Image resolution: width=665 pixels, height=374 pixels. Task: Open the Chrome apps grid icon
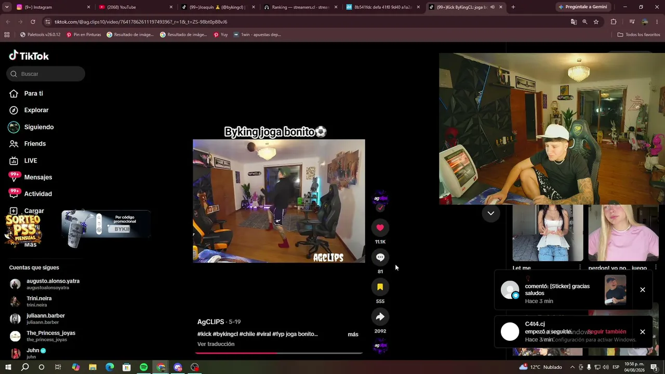[x=7, y=35]
